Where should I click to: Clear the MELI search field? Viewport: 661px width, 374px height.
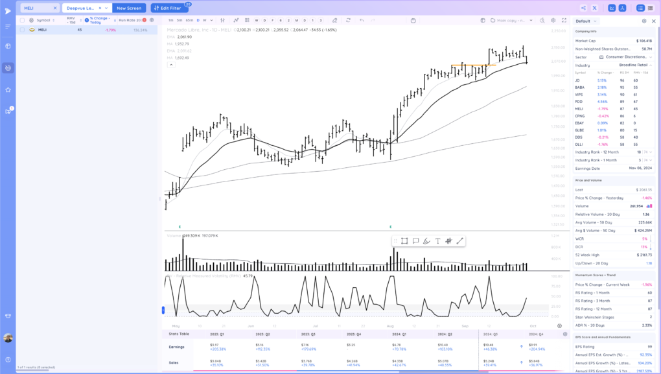54,8
